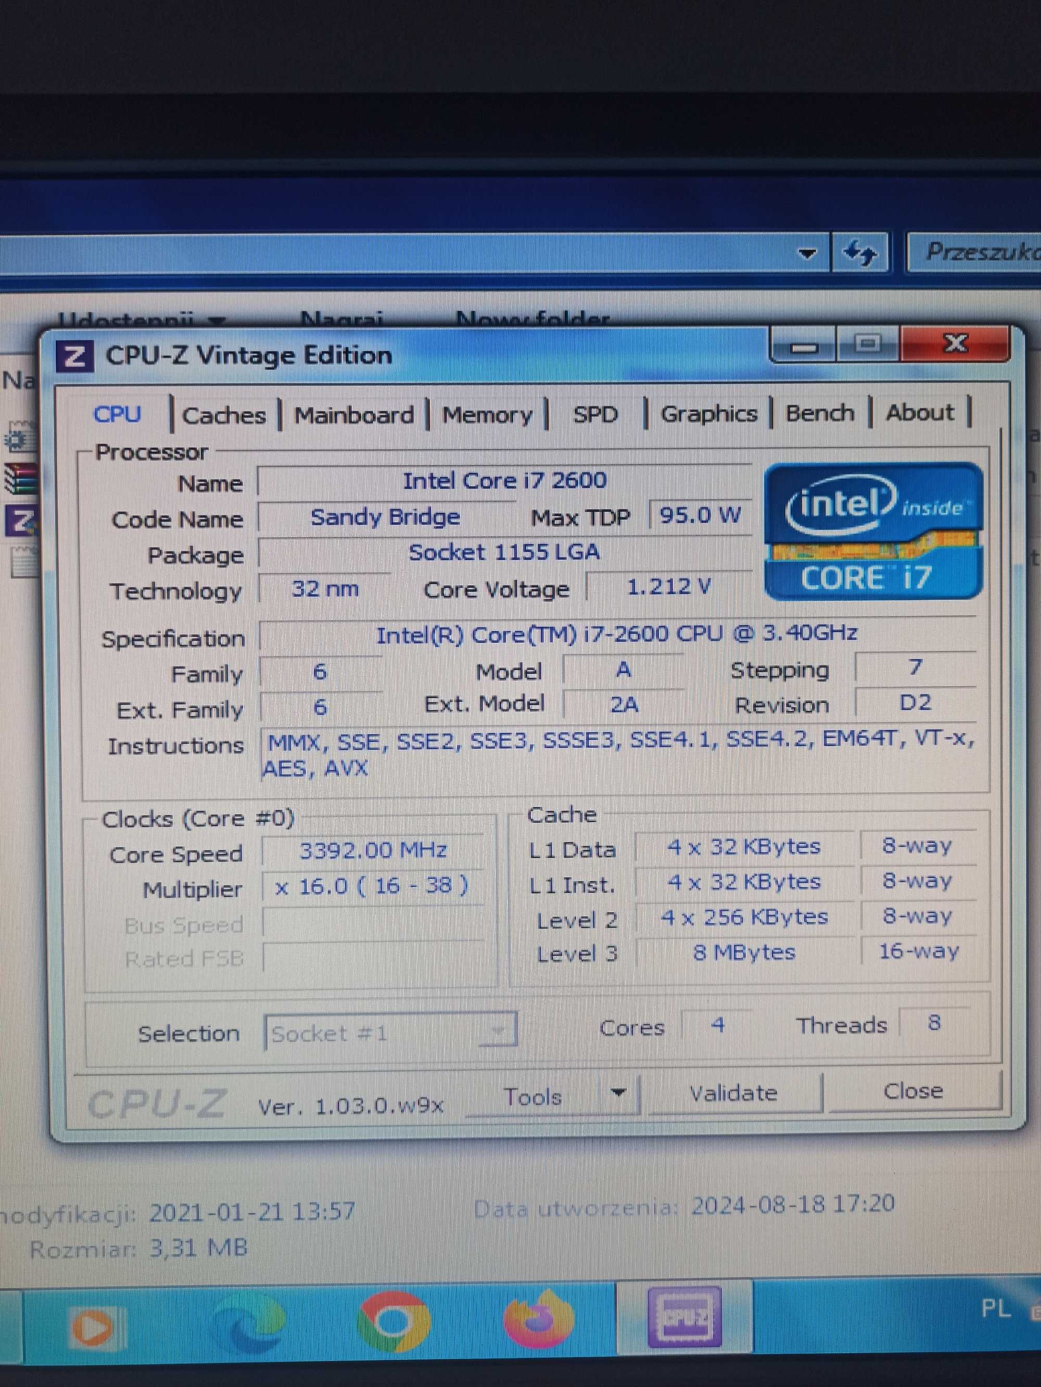
Task: Open the Tools dropdown arrow
Action: point(618,1093)
